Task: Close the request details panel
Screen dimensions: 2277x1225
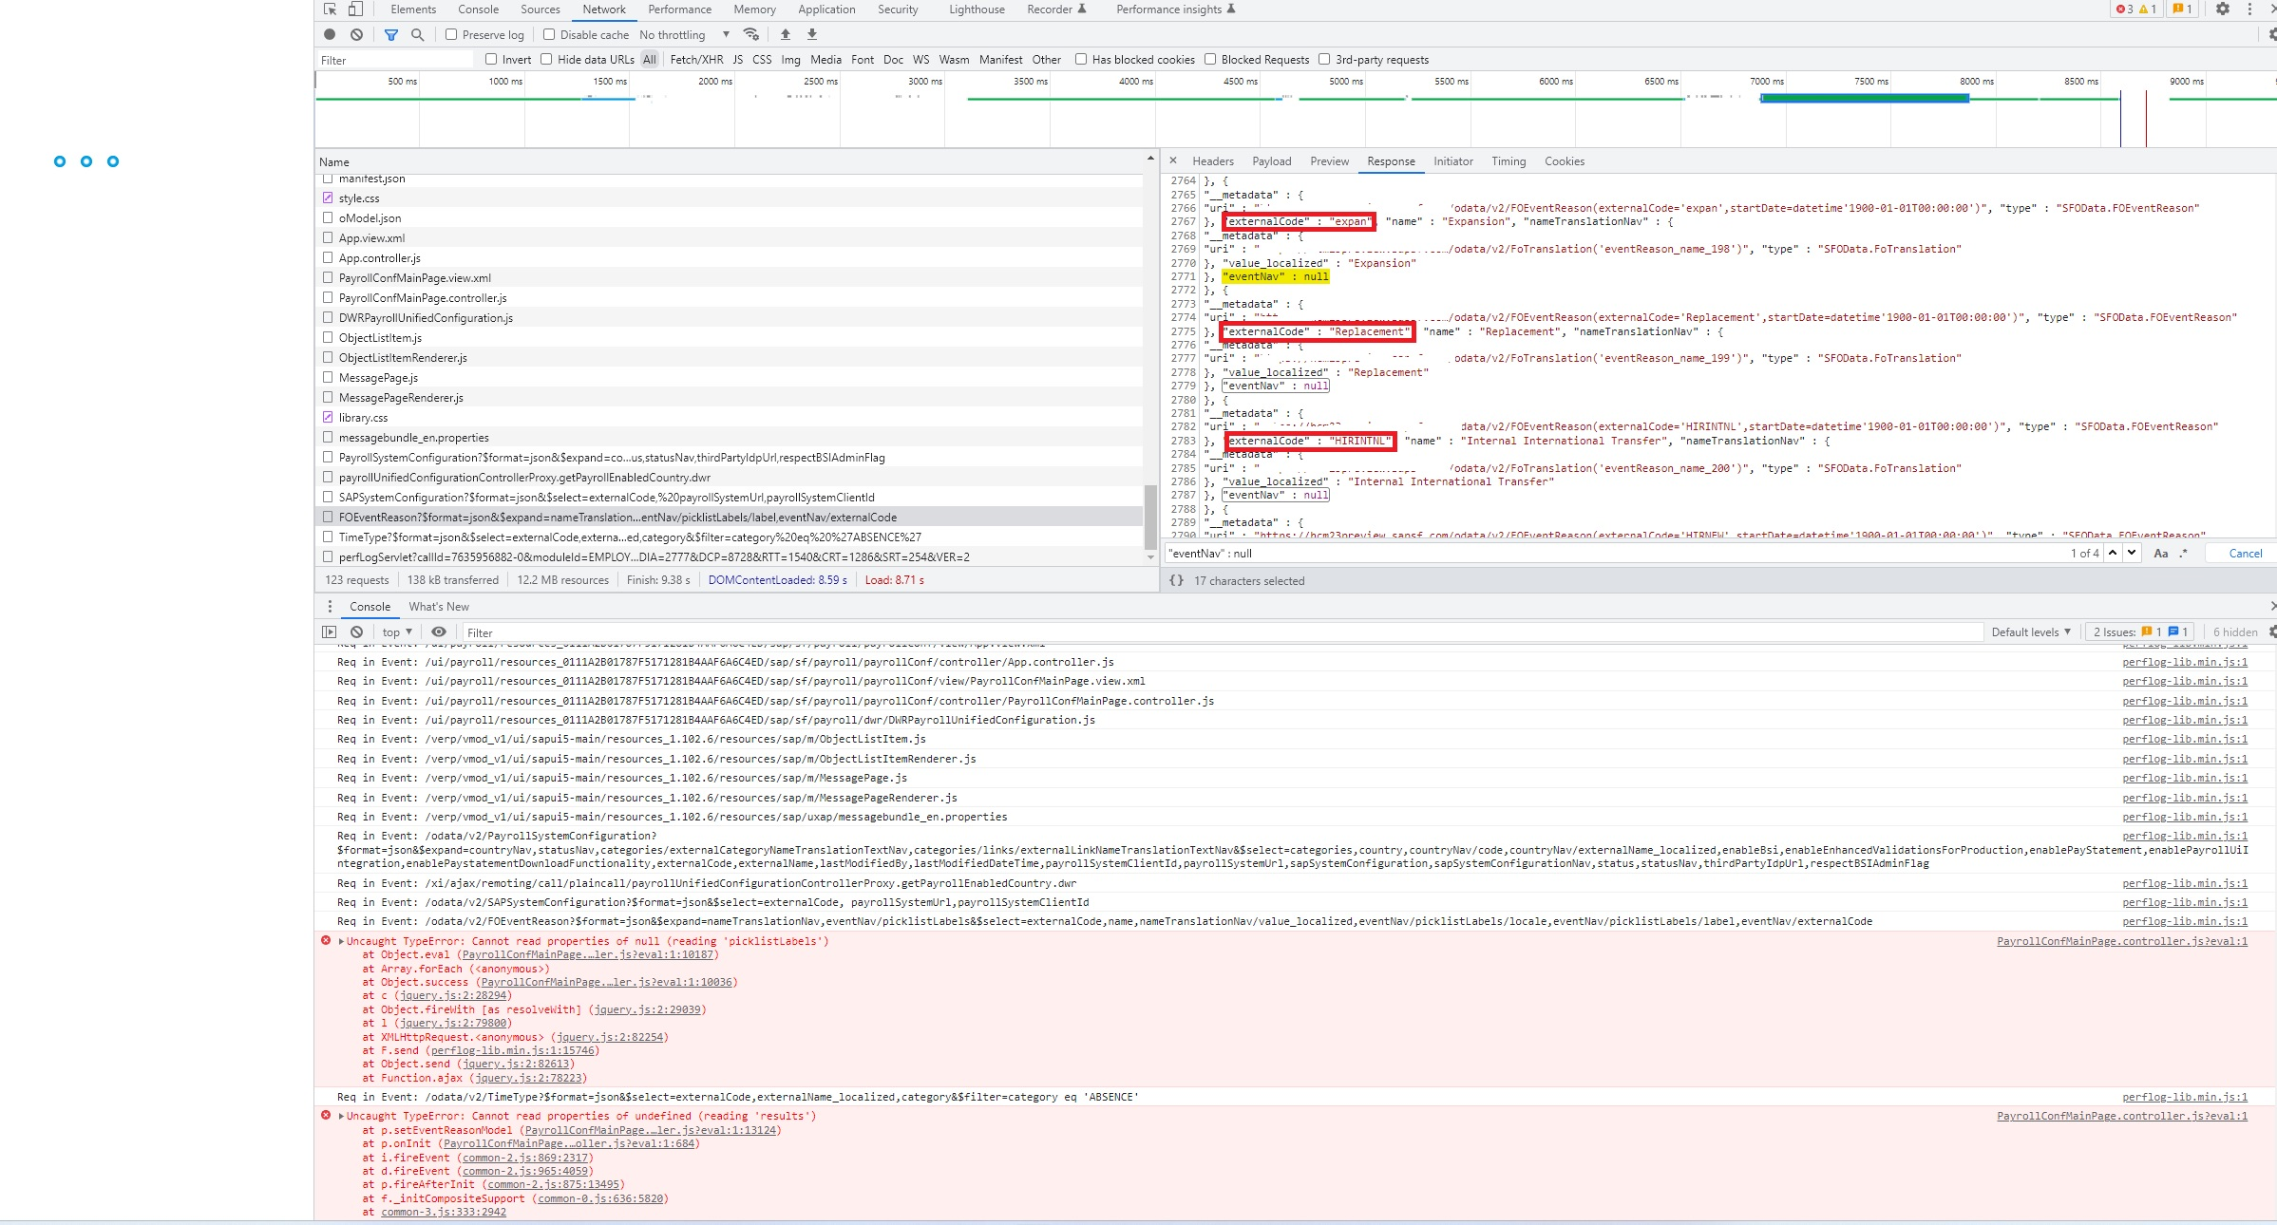Action: pyautogui.click(x=1173, y=160)
